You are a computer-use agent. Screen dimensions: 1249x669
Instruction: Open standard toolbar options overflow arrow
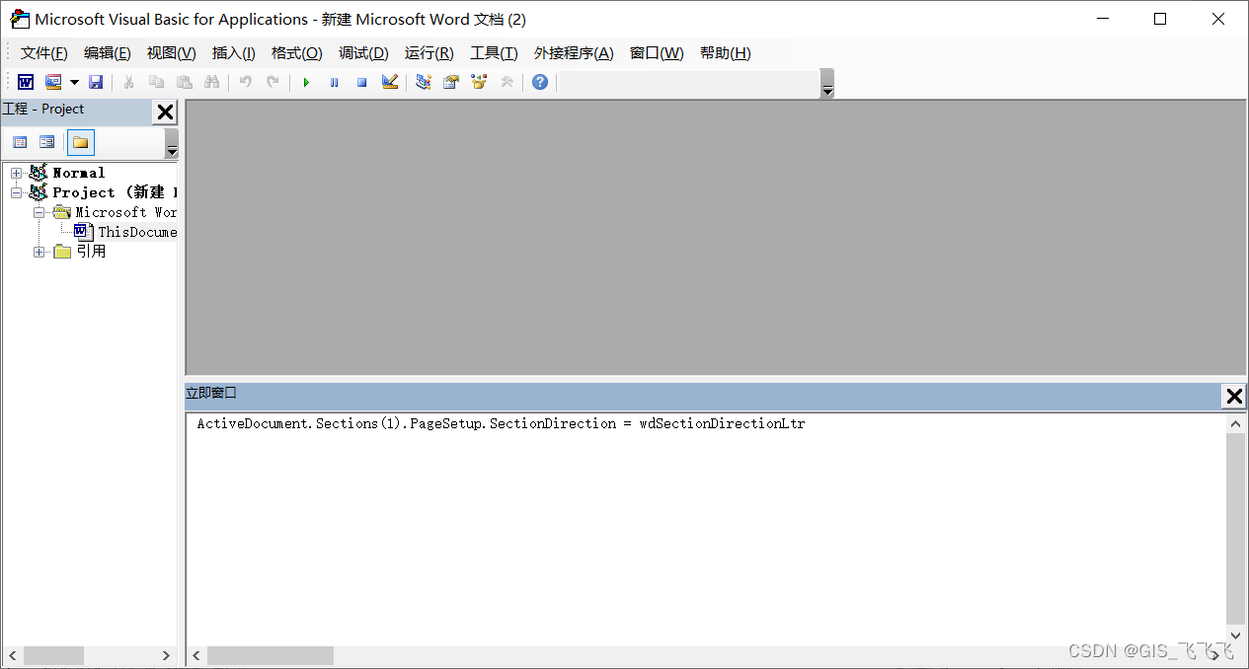point(827,84)
